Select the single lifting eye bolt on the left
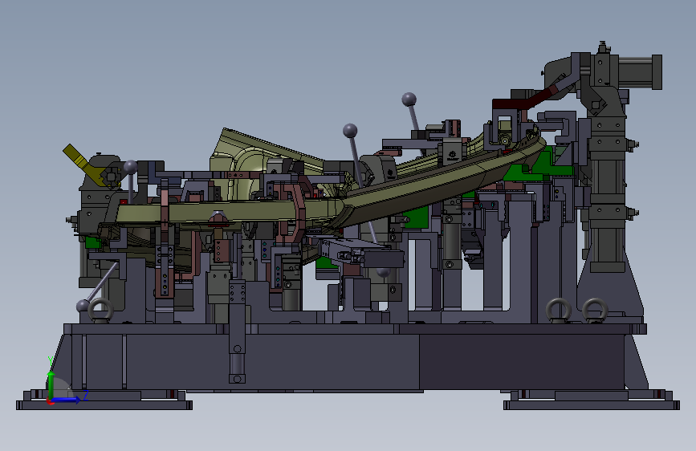696x451 pixels. pyautogui.click(x=101, y=310)
